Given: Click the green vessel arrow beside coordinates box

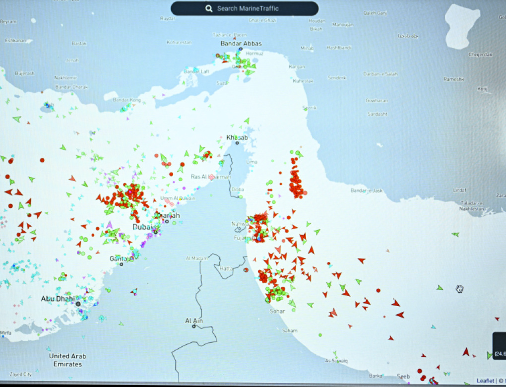Looking at the screenshot, I should pos(490,355).
